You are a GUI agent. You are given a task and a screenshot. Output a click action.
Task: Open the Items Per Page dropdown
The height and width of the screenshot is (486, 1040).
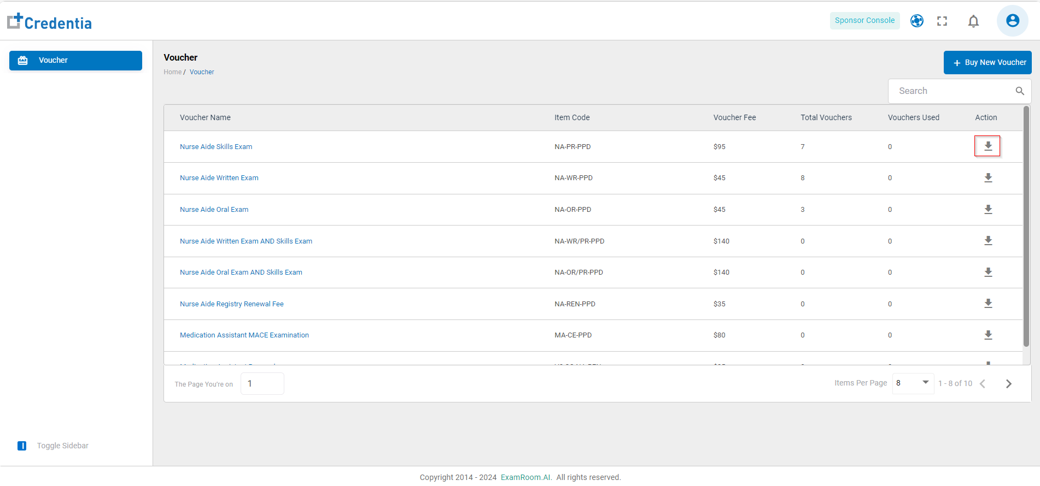coord(913,383)
